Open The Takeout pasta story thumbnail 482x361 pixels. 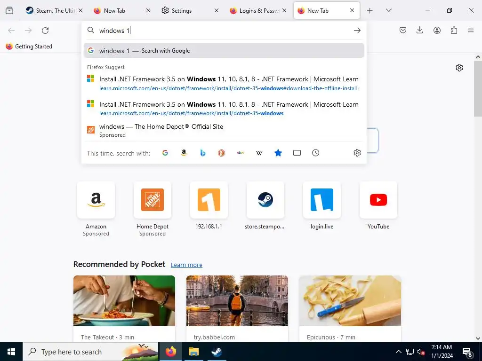(x=124, y=300)
